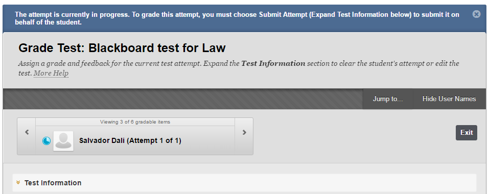Screen dimensions: 489x194
Task: Click the Test Information section heading
Action: [x=53, y=183]
